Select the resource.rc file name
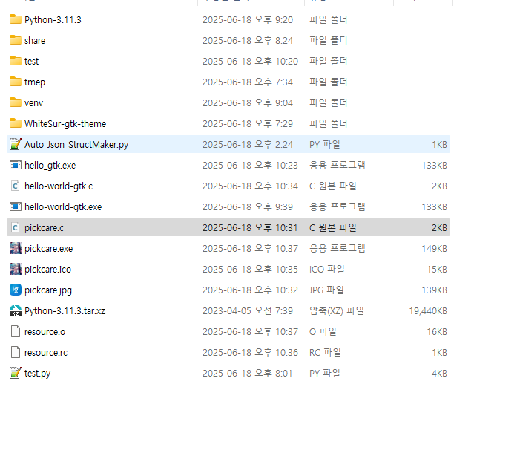 click(46, 352)
